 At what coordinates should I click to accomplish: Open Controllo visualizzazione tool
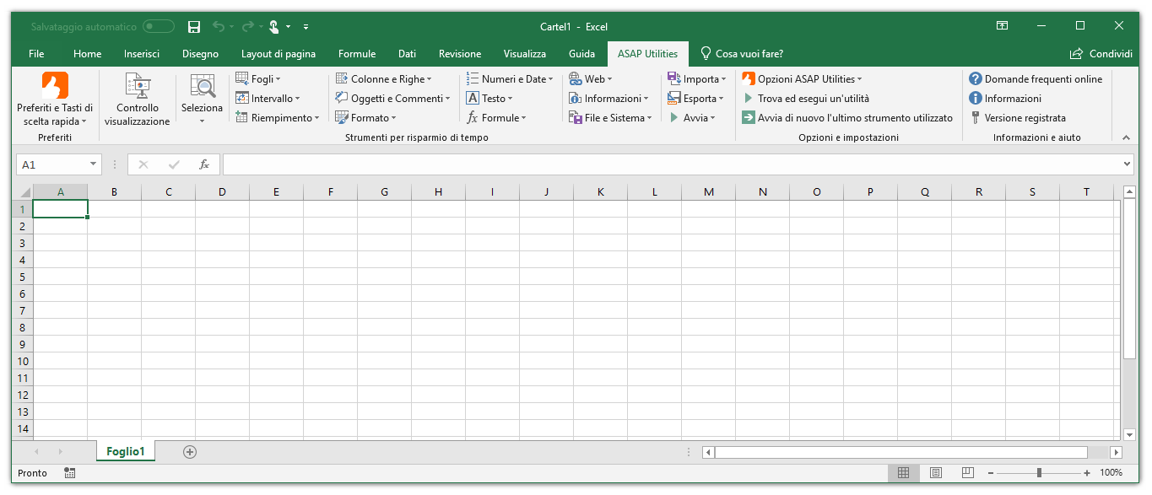[x=137, y=99]
